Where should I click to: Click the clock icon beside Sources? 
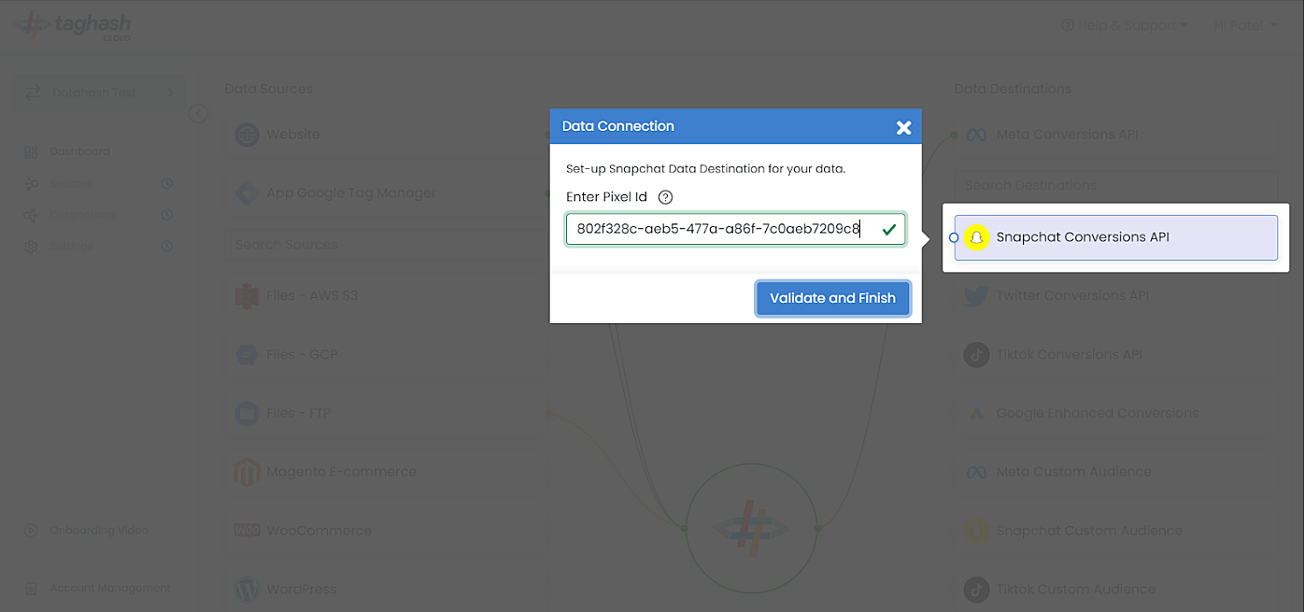click(167, 183)
